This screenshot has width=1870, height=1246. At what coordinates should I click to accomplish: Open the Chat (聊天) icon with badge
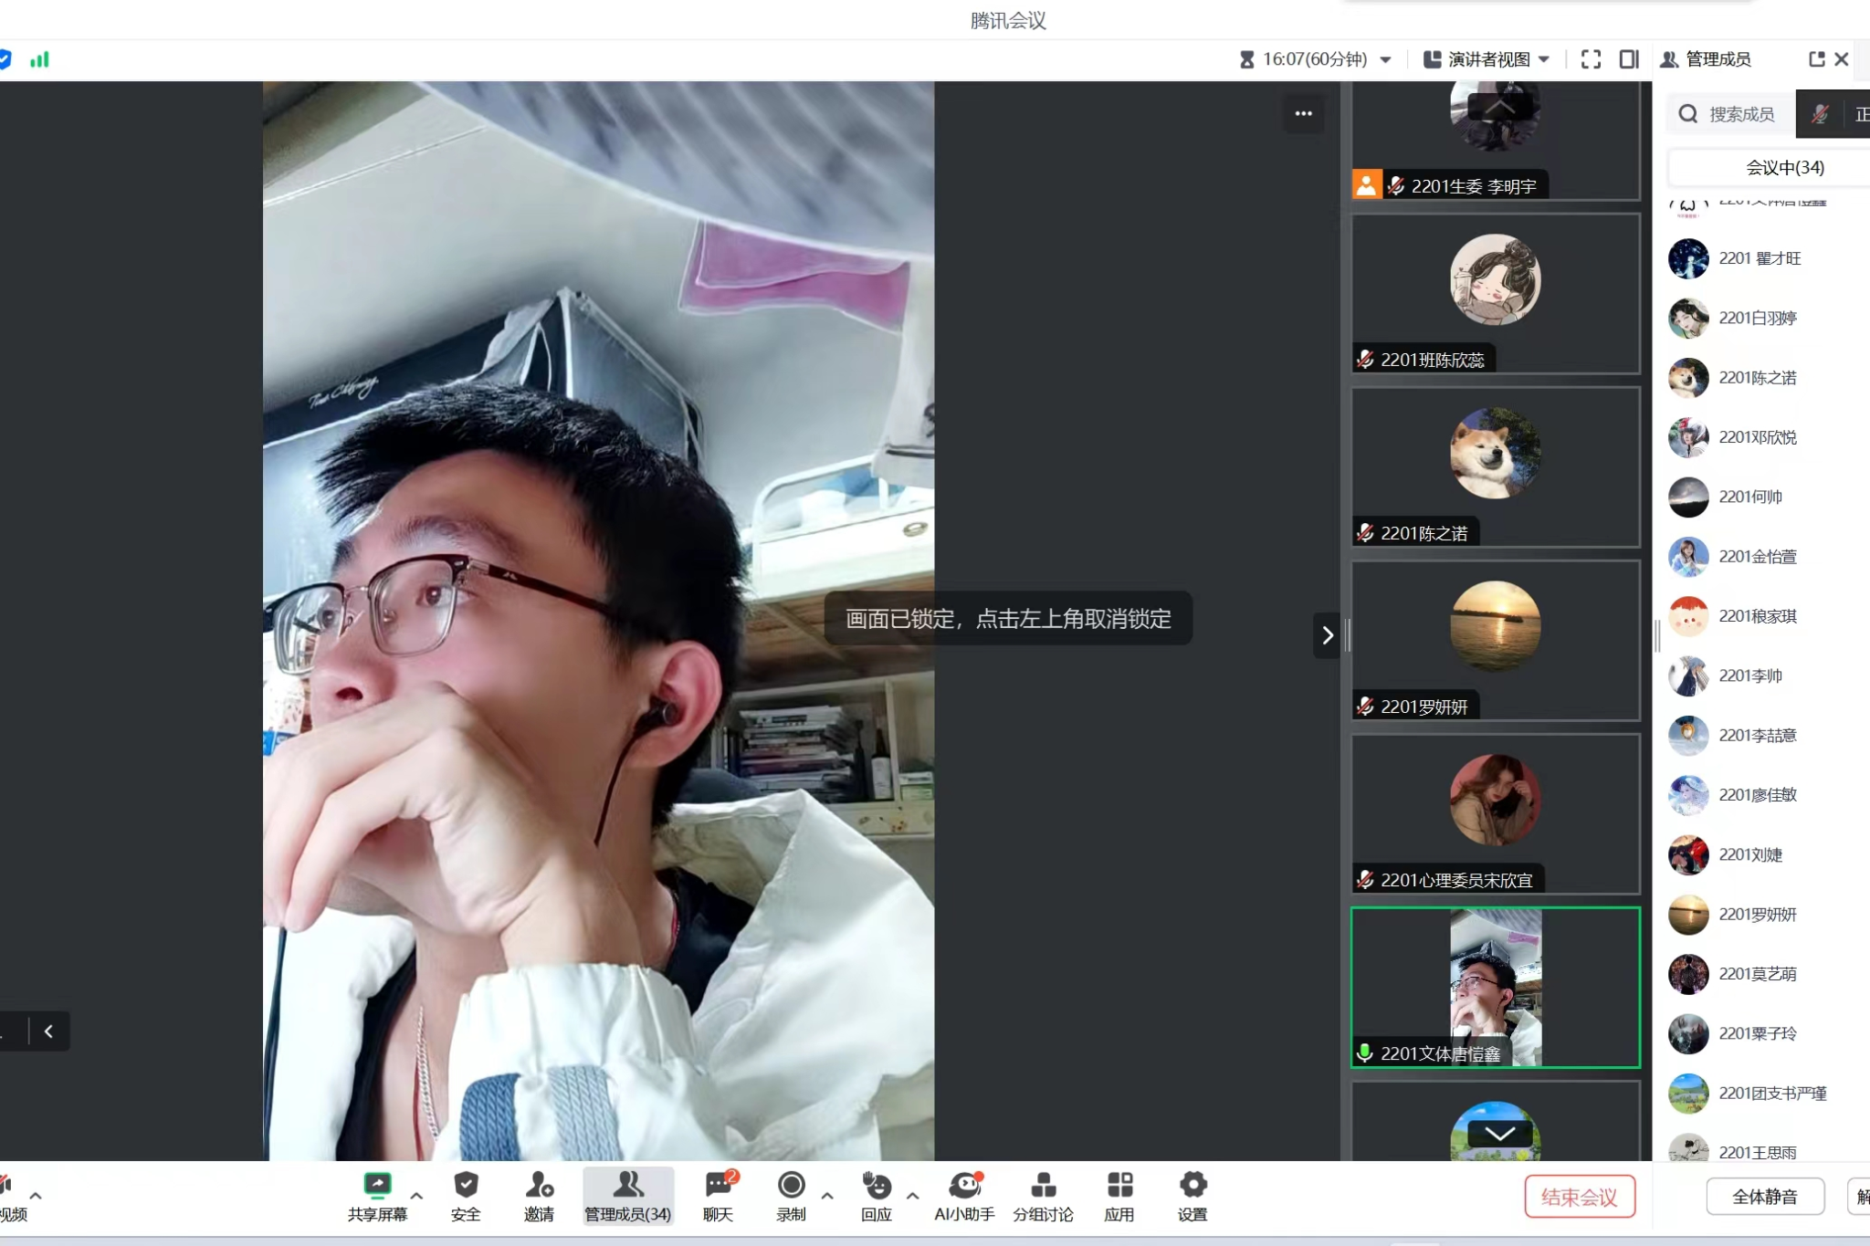(x=719, y=1186)
